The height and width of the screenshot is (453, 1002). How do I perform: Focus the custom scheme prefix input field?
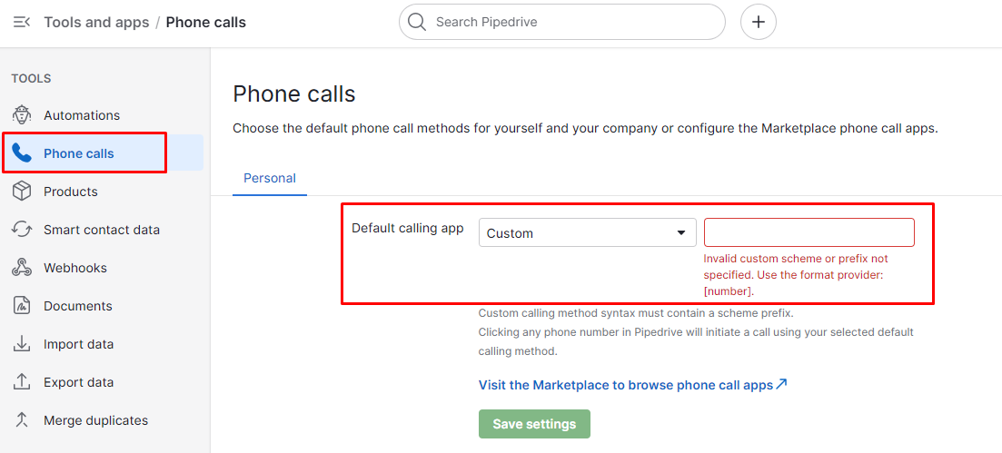(809, 232)
